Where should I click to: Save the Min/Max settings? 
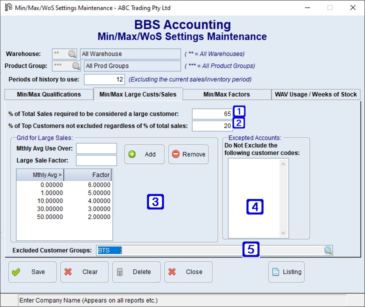[32, 272]
